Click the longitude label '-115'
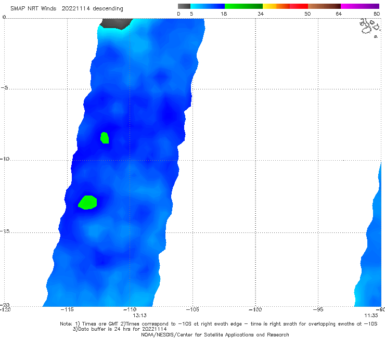Image resolution: width=385 pixels, height=338 pixels. tap(67, 309)
